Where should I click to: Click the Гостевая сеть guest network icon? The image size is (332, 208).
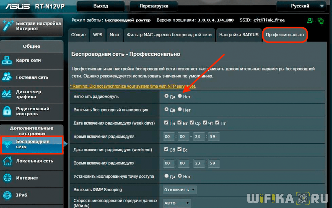click(7, 77)
